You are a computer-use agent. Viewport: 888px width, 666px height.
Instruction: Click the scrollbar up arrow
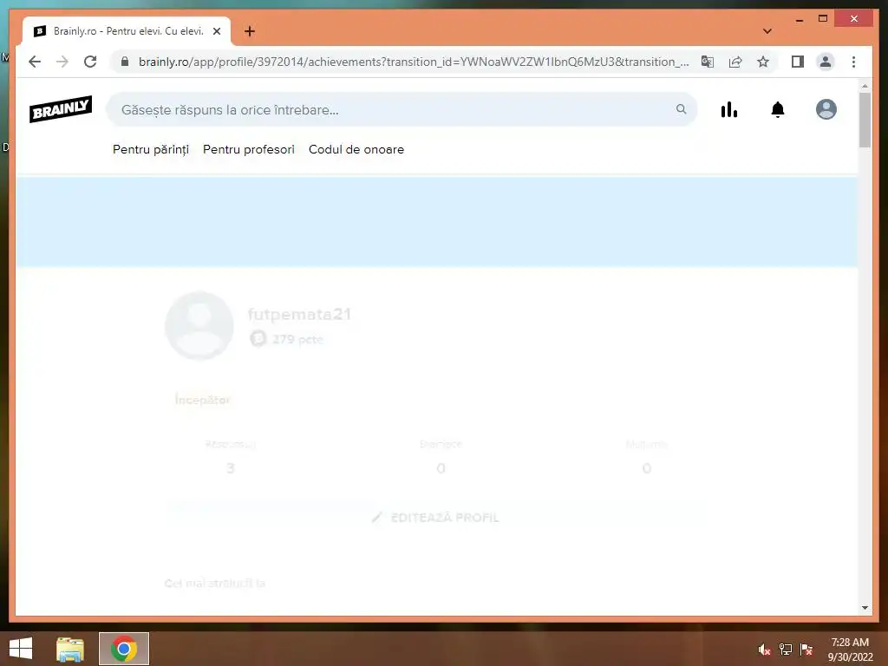(865, 86)
